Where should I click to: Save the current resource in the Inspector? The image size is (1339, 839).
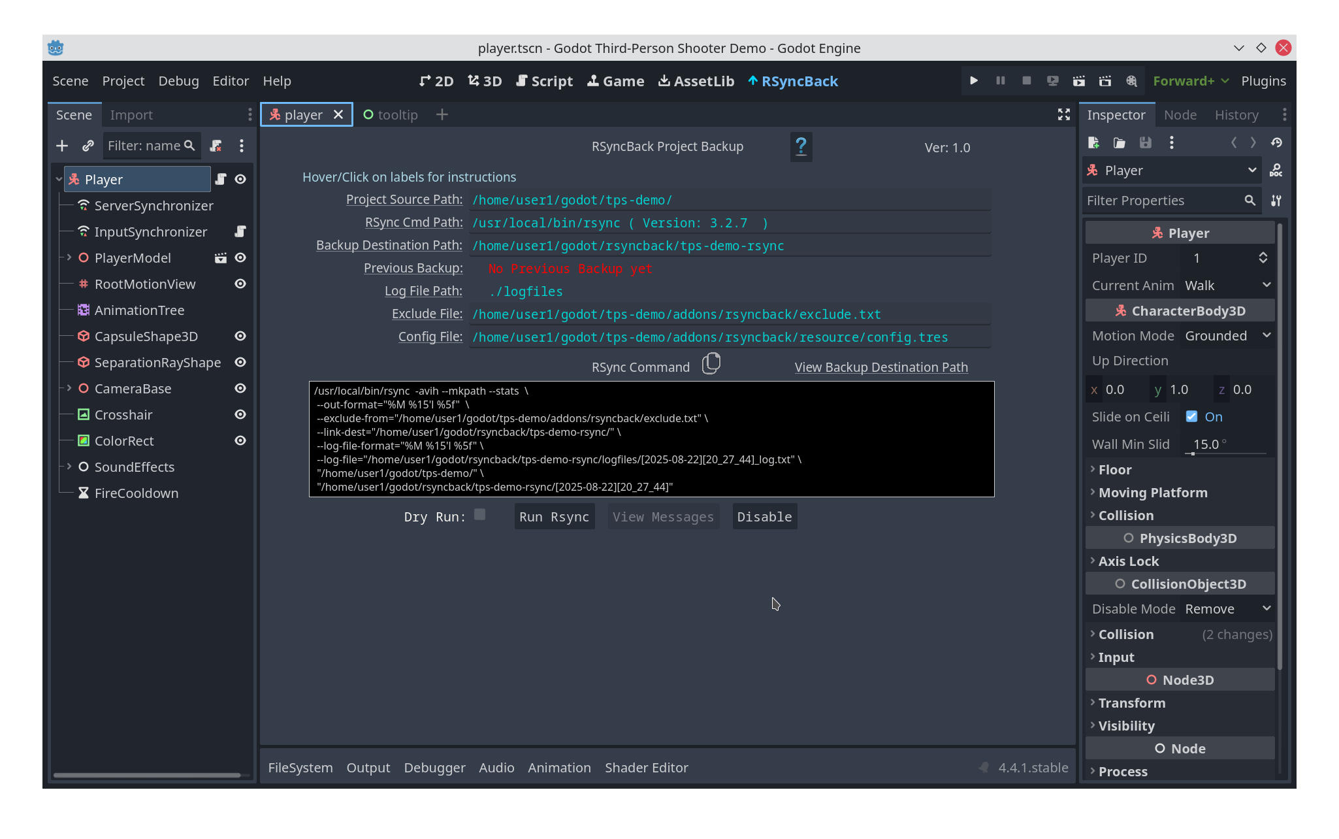point(1146,142)
